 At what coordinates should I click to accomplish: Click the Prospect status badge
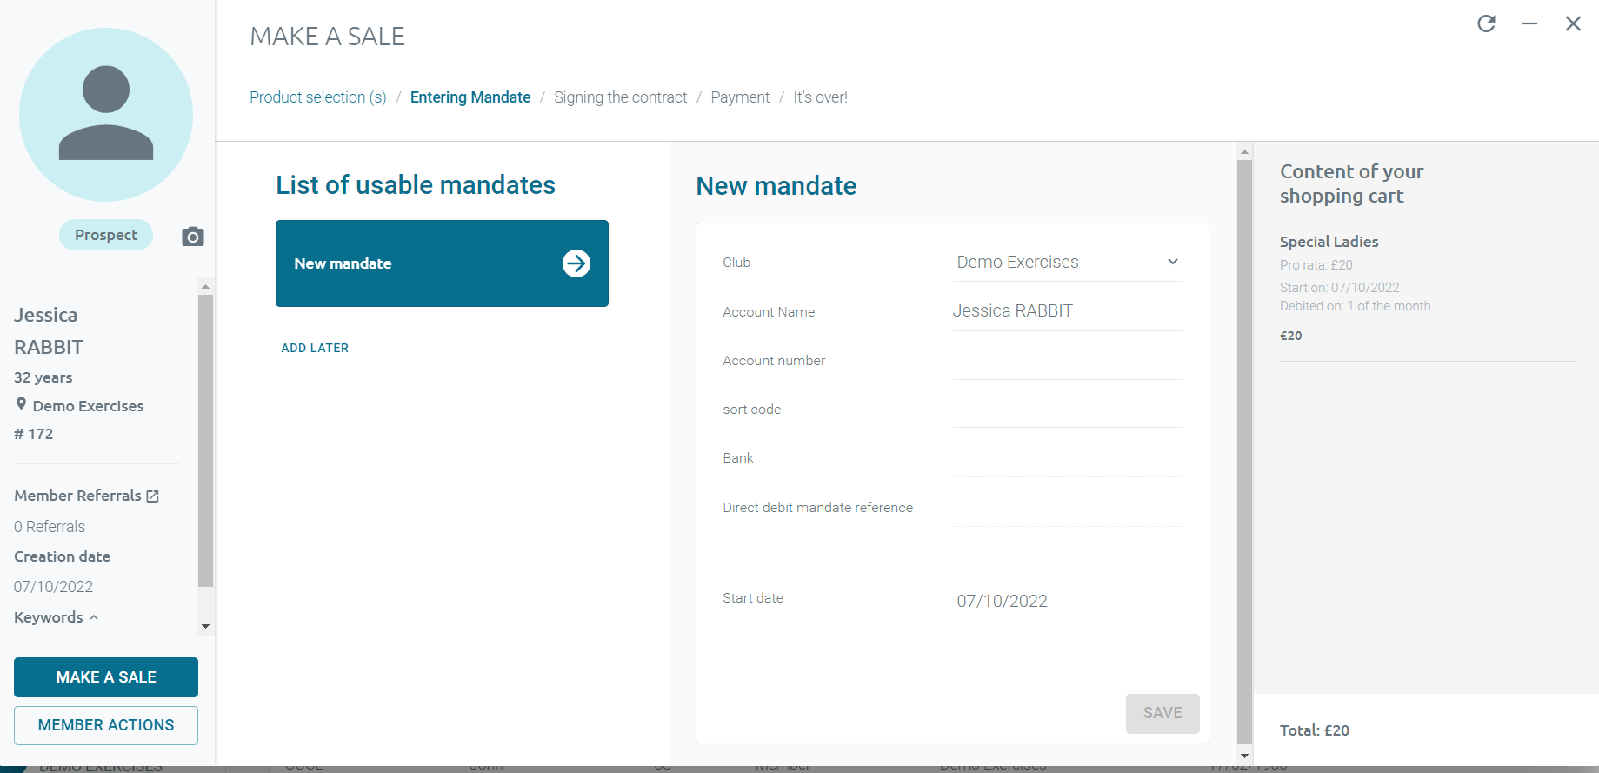click(106, 235)
